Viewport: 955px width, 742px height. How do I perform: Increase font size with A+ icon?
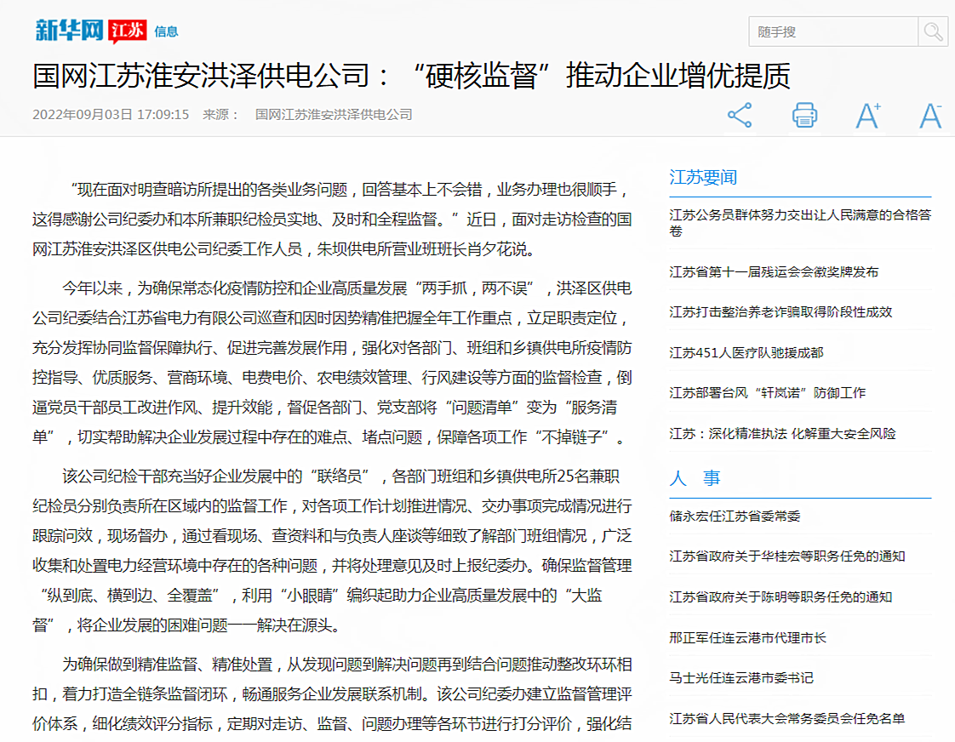coord(867,115)
